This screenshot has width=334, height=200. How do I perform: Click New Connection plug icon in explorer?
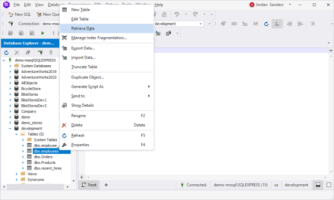(x=40, y=52)
